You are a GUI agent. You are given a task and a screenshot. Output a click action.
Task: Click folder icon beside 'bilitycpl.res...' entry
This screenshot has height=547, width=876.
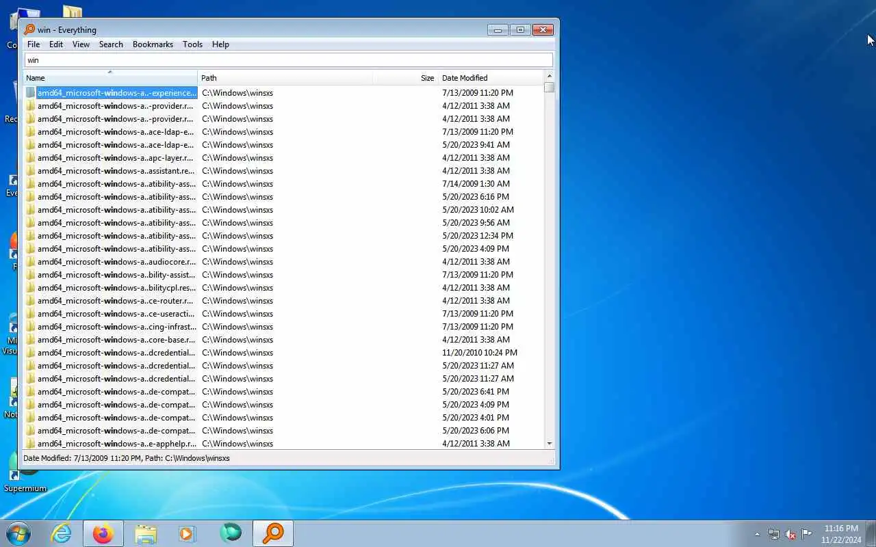31,287
